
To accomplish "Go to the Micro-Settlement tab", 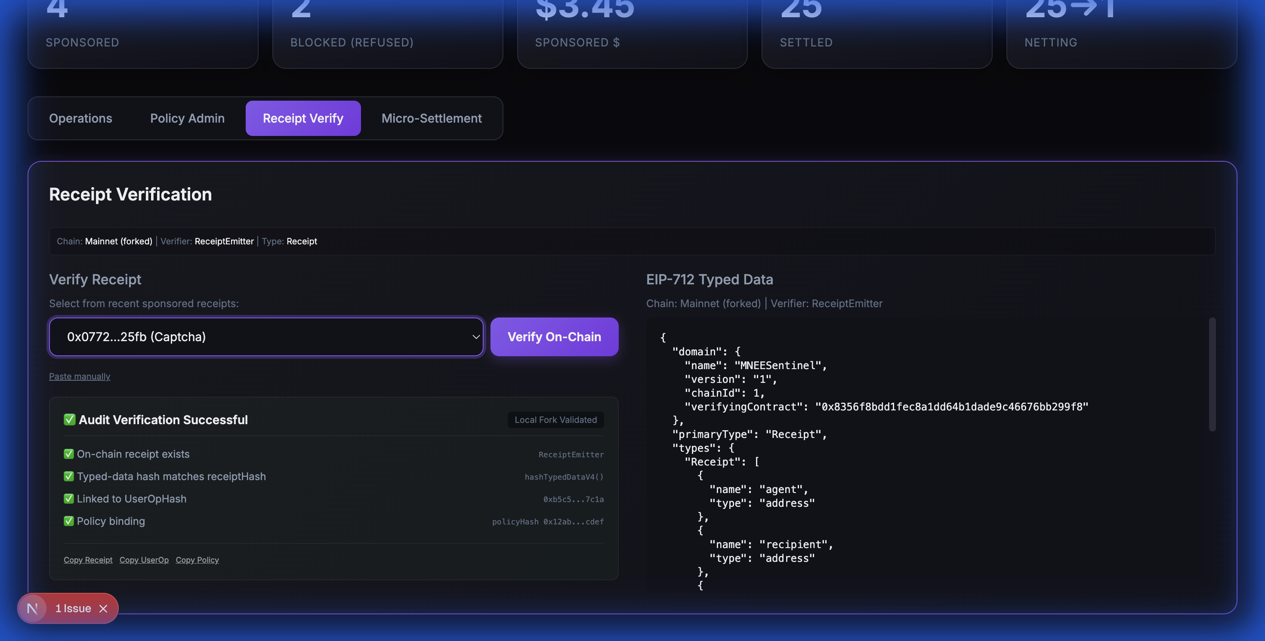I will point(431,118).
